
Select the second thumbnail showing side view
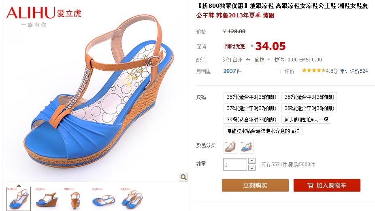coord(47,198)
